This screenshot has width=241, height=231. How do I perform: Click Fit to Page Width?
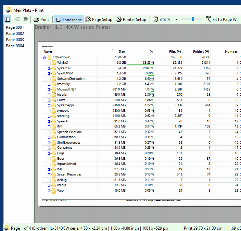222,20
